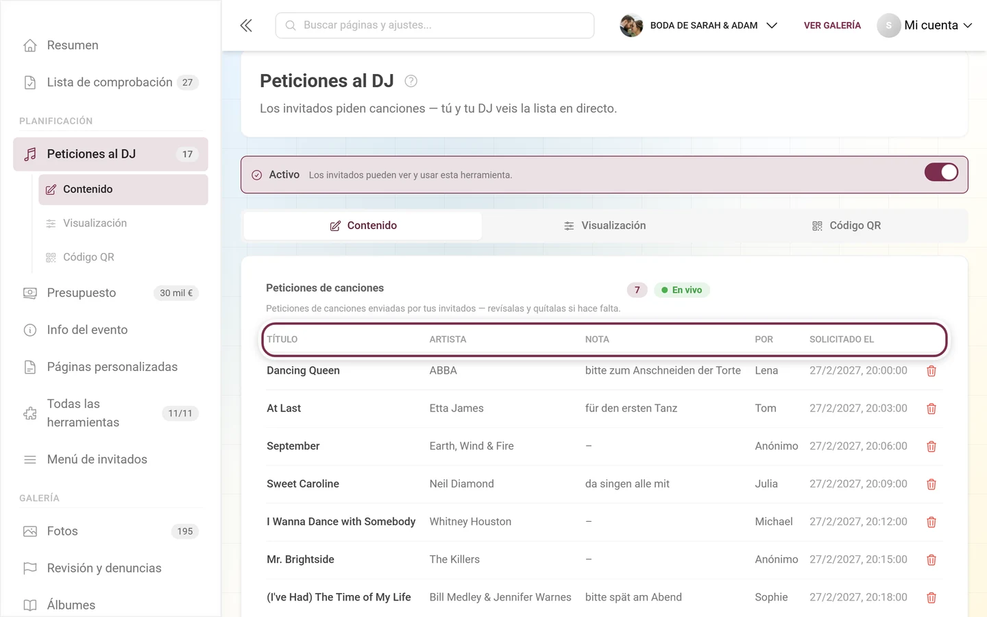Switch to the Visualización tab

[x=604, y=226]
